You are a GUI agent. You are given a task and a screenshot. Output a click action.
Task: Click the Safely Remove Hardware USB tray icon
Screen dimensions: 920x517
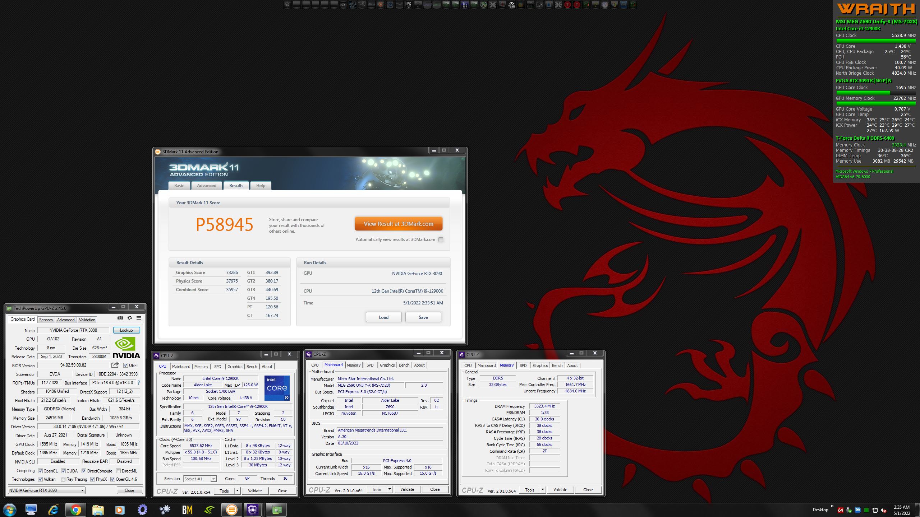click(849, 510)
